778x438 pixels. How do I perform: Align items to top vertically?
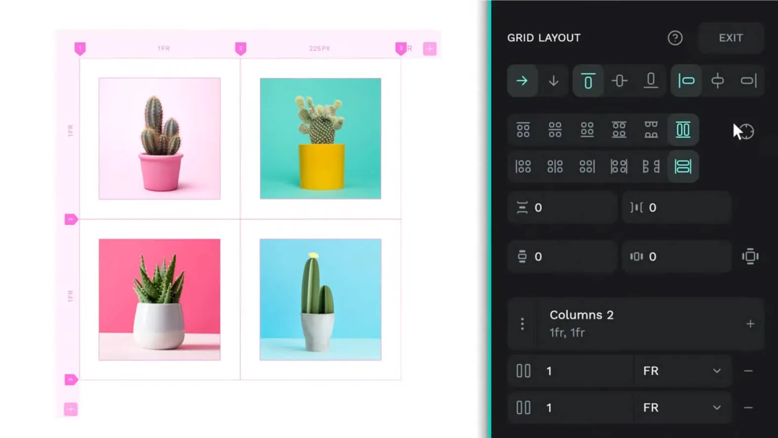[x=588, y=80]
